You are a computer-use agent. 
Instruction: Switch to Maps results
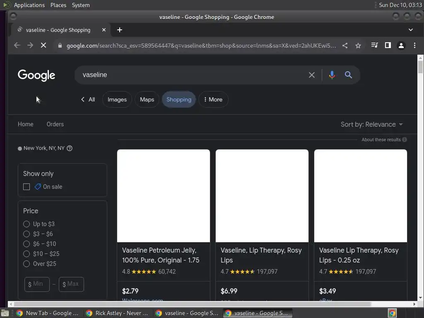coord(147,99)
